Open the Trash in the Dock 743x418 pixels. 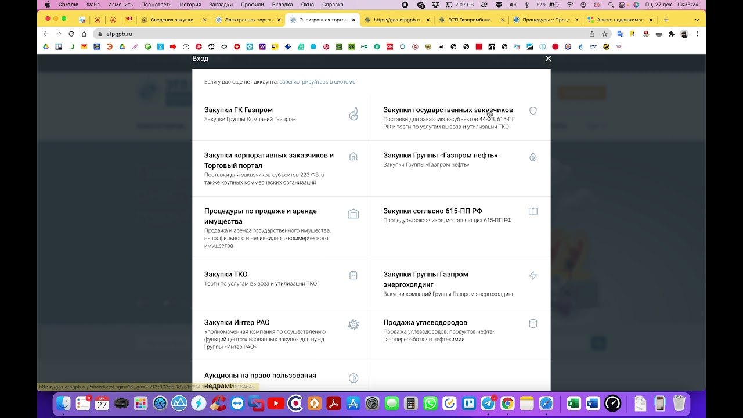(679, 403)
